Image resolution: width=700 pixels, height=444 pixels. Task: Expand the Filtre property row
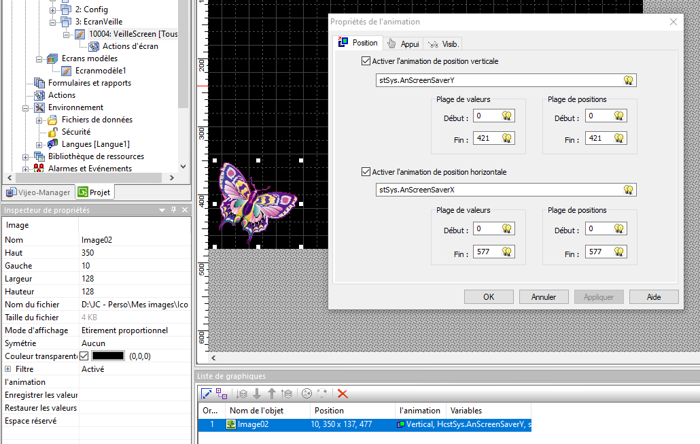coord(8,369)
